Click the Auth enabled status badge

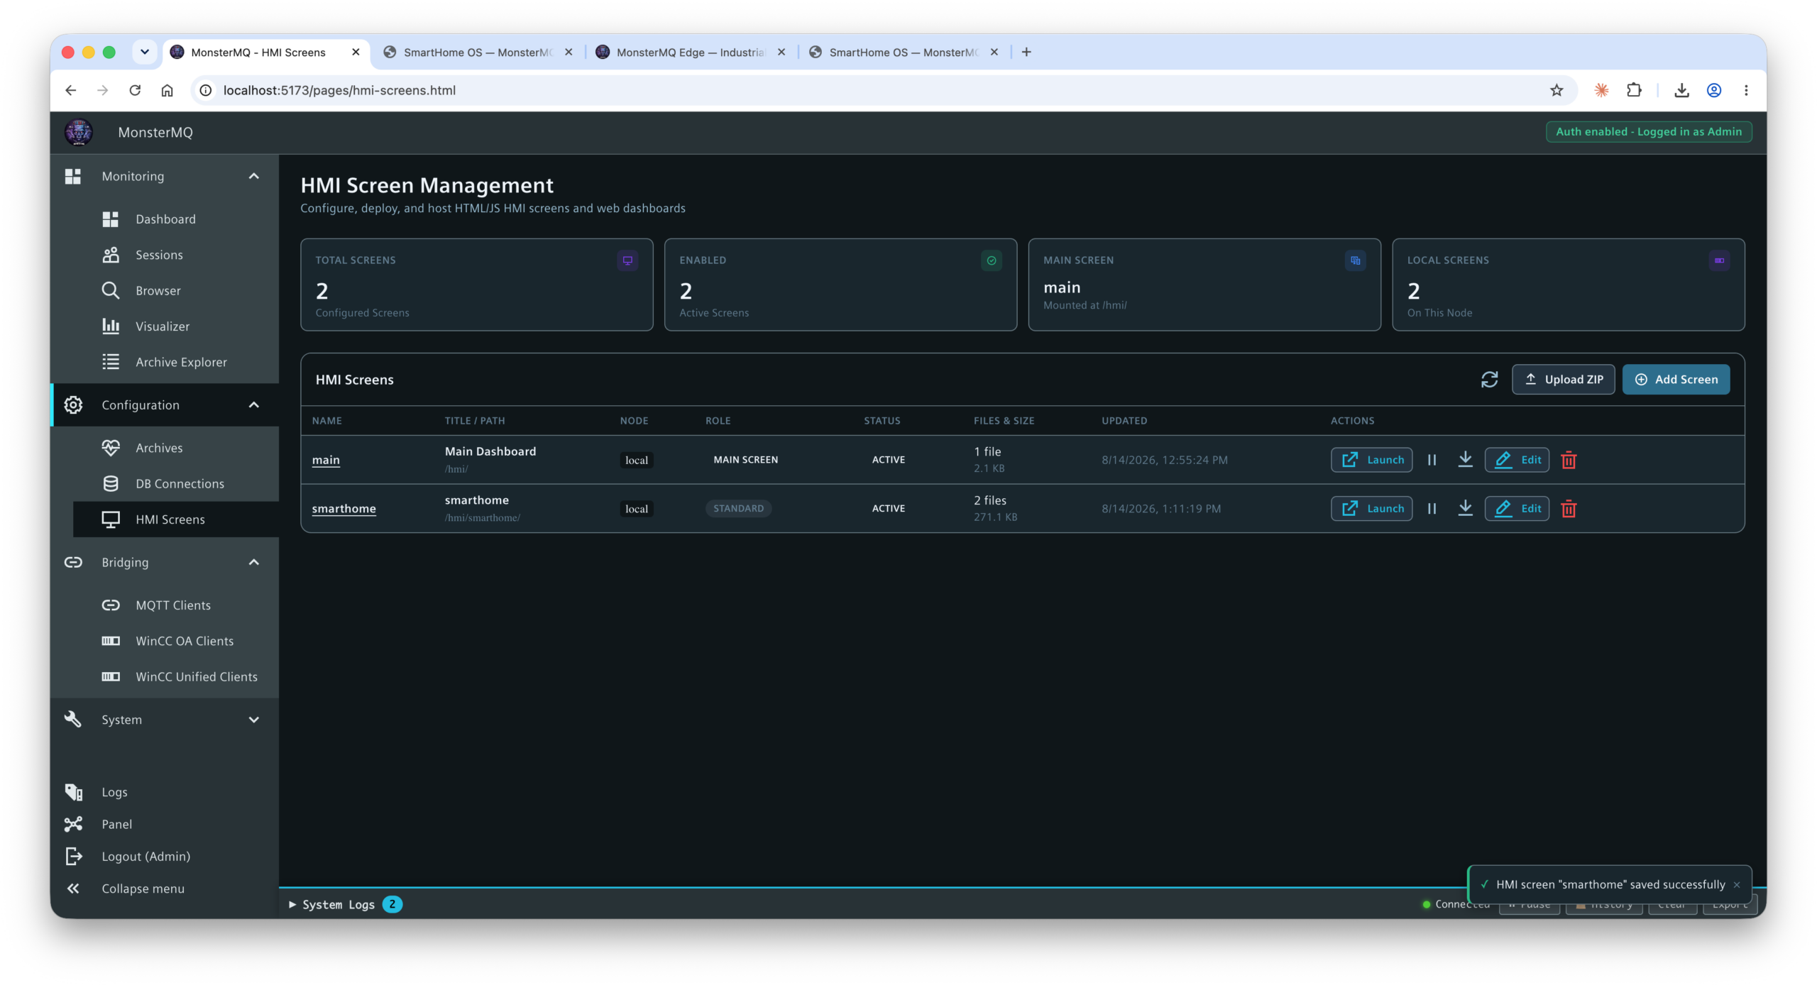click(1648, 132)
